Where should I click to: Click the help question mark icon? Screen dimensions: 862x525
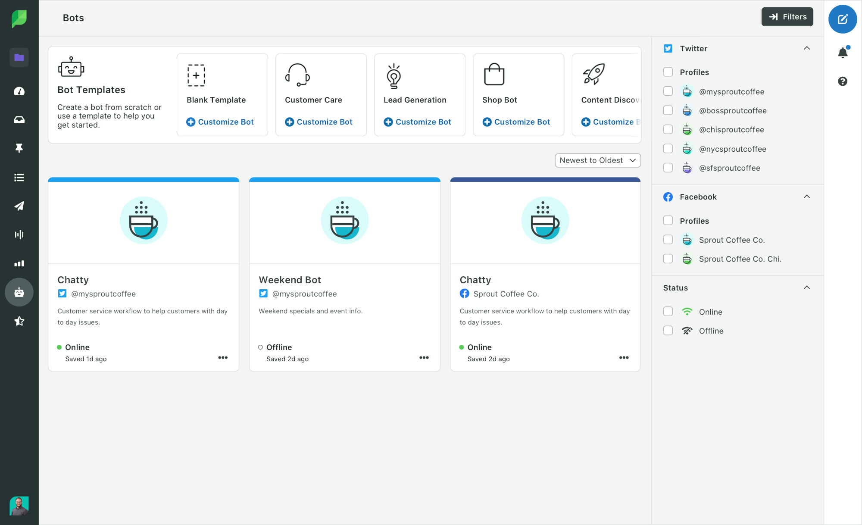(x=842, y=81)
